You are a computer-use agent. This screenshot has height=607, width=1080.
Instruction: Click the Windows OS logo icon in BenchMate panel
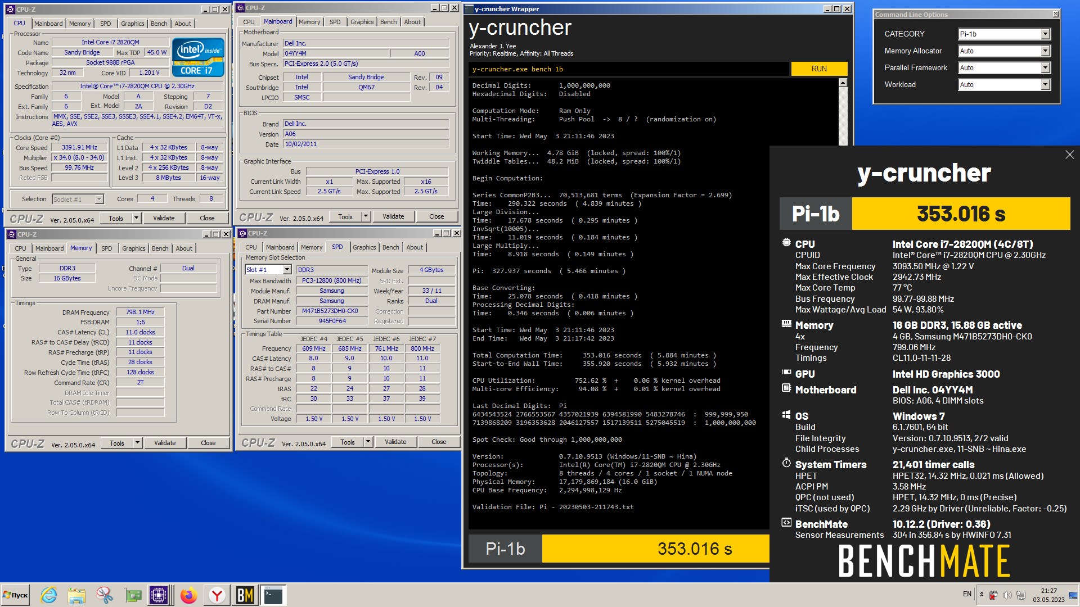[786, 415]
